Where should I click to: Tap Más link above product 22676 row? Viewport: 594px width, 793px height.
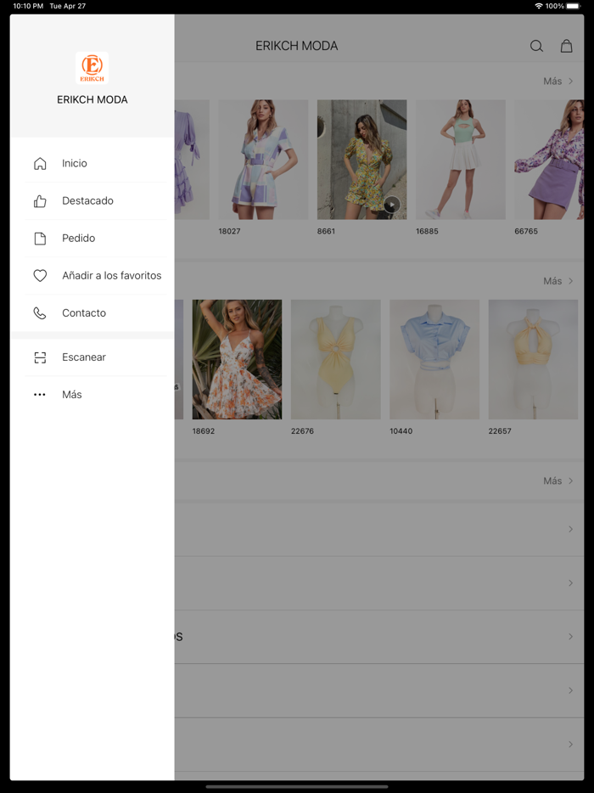tap(558, 281)
